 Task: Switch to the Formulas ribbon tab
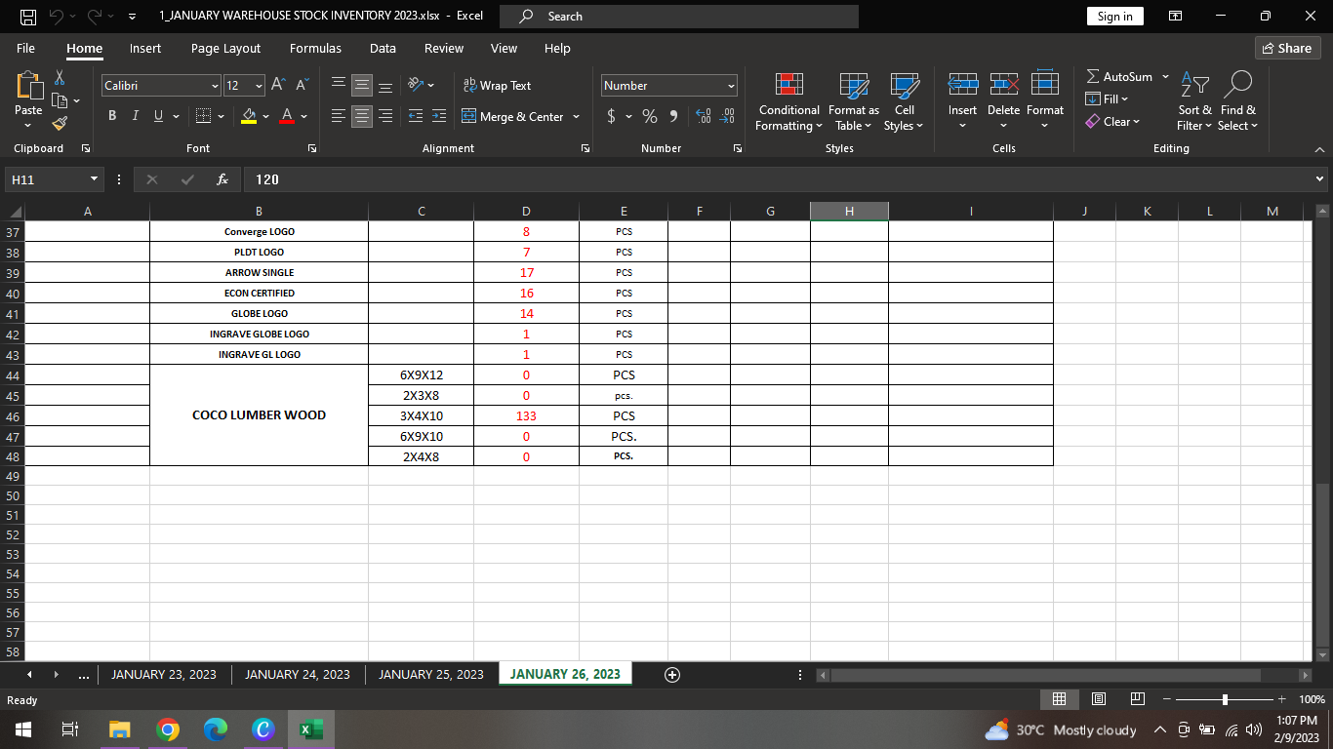coord(315,49)
